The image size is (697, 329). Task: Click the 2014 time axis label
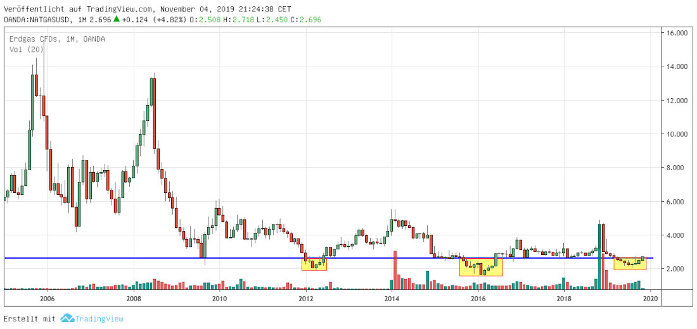click(392, 299)
